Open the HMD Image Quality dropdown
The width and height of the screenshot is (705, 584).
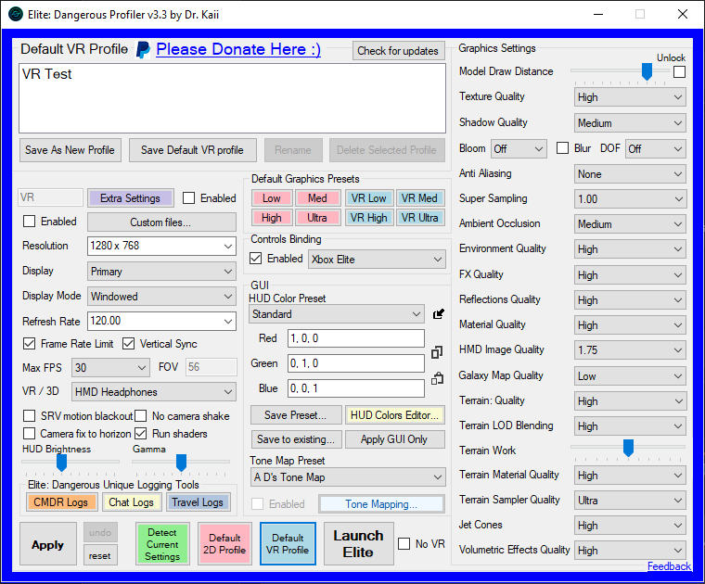coord(630,350)
